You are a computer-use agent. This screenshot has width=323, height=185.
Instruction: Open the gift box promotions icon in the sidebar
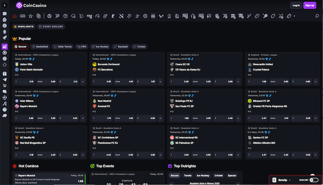[x=4, y=74]
